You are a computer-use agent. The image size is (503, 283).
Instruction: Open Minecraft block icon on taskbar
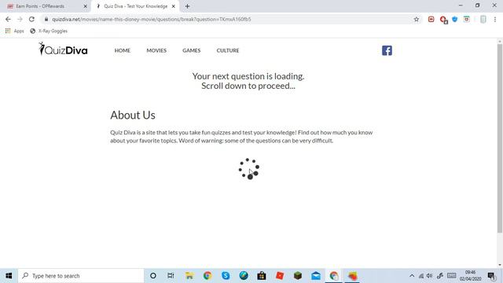pyautogui.click(x=298, y=276)
